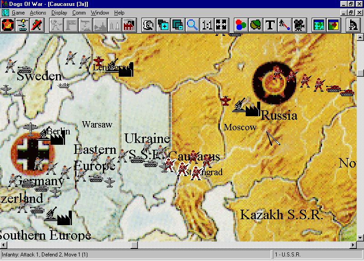Open the Help menu
This screenshot has width=364, height=261.
119,13
